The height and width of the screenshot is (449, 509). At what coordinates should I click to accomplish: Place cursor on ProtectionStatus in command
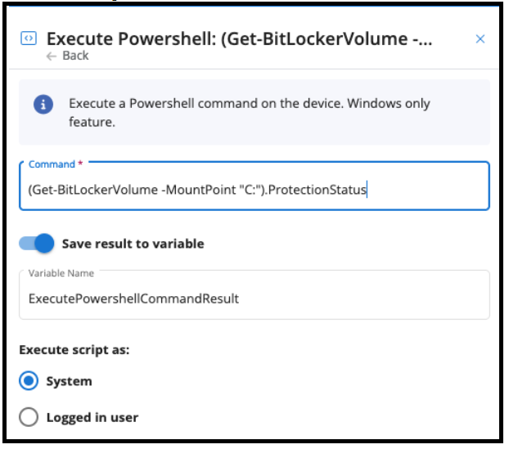[318, 190]
